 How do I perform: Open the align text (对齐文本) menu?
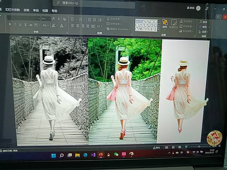click(114, 24)
